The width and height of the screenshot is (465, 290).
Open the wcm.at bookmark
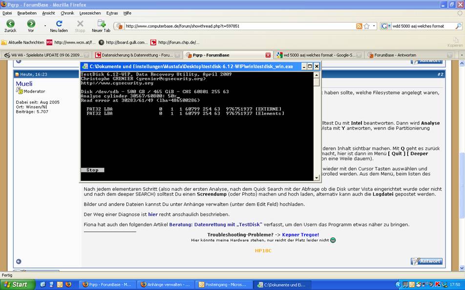(x=71, y=42)
